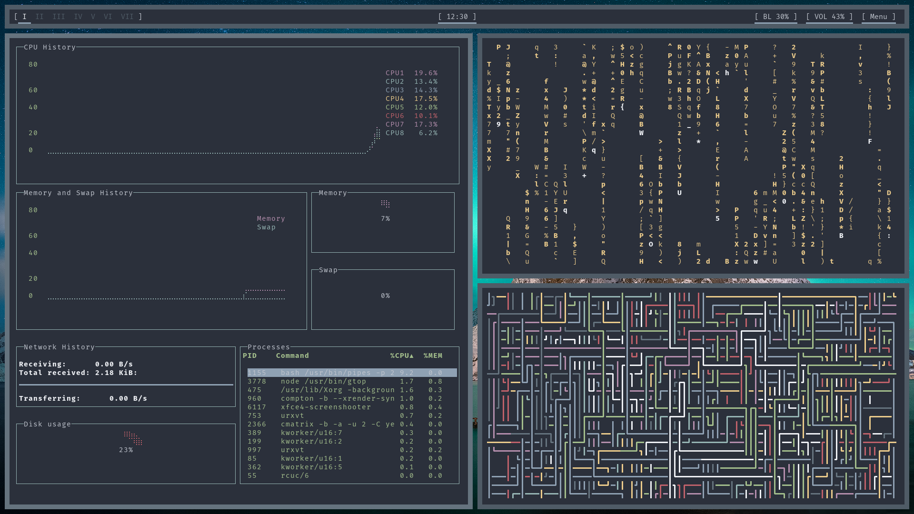Switch to workspace V in the bar
The width and height of the screenshot is (914, 514).
tap(93, 17)
